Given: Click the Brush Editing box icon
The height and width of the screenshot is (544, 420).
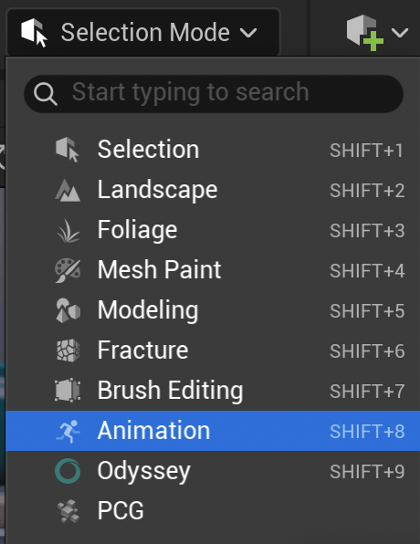Looking at the screenshot, I should coord(68,391).
